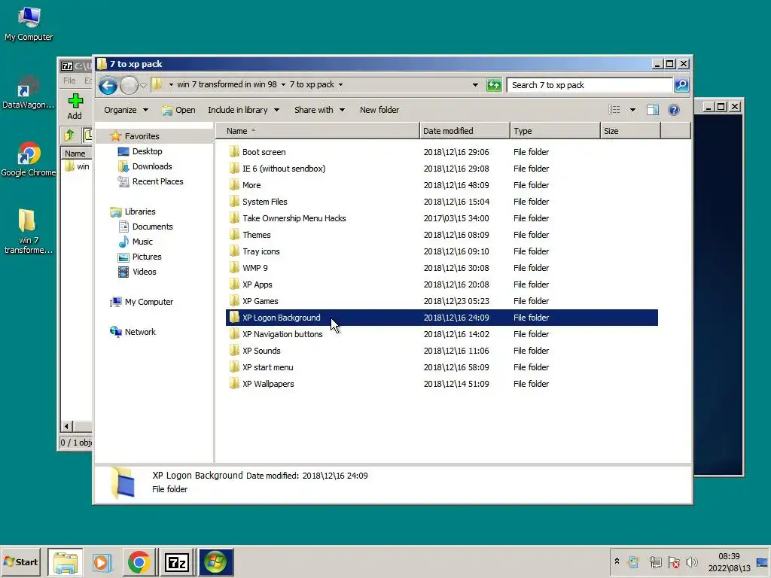Go to win 7 transformed in win 98 breadcrumb
Image resolution: width=771 pixels, height=578 pixels.
(x=227, y=84)
